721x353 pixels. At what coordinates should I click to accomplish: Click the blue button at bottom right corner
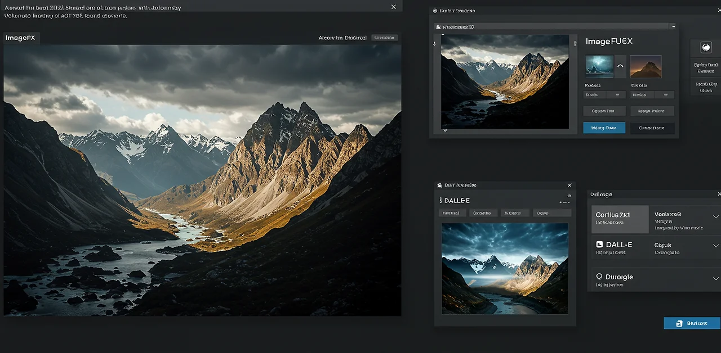(692, 323)
